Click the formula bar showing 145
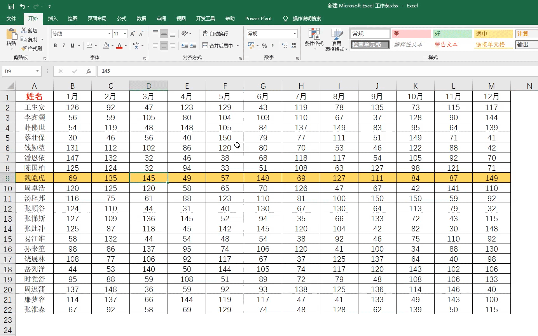538x336 pixels. click(x=318, y=71)
